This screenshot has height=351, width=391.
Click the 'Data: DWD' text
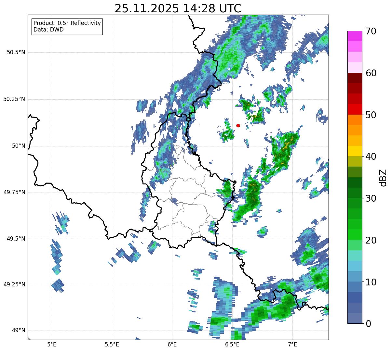(x=48, y=30)
